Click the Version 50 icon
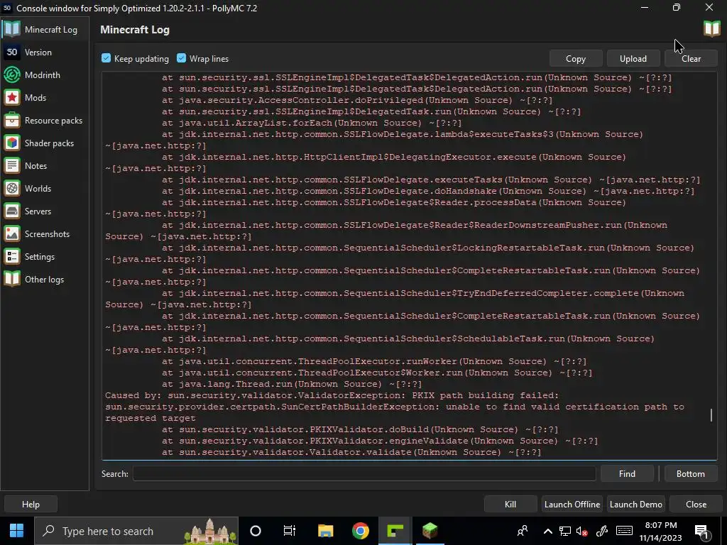Screen dimensions: 727x545 [12, 52]
